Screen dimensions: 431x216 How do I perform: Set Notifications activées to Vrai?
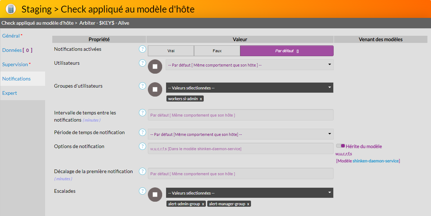point(171,51)
